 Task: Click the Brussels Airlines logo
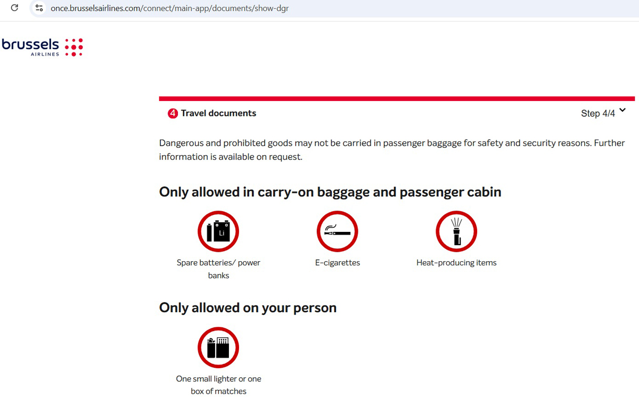tap(43, 47)
